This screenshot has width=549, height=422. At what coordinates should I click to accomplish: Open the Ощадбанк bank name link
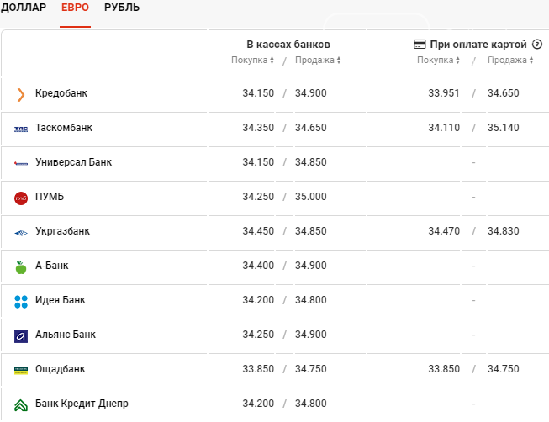click(x=60, y=369)
